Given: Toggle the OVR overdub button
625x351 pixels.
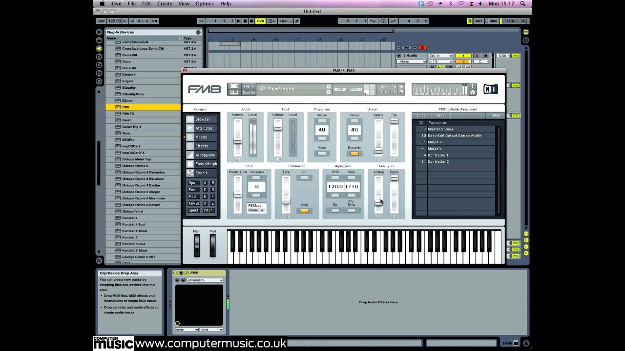Looking at the screenshot, I should (x=260, y=21).
